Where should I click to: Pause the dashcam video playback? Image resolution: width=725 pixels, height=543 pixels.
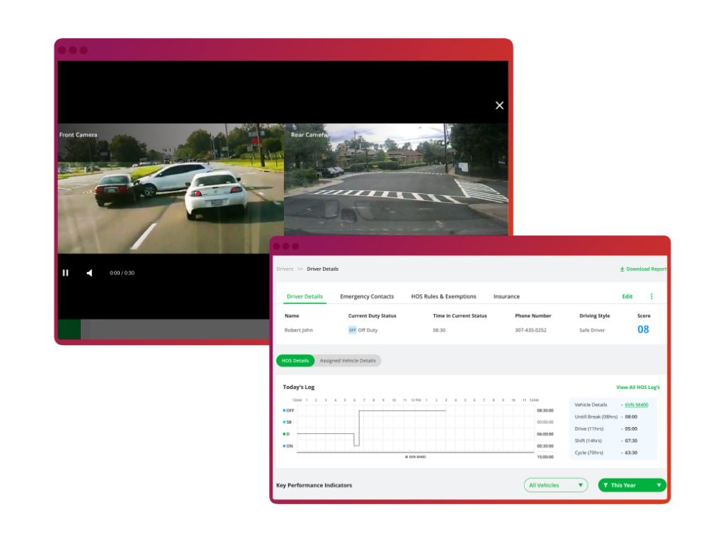coord(66,273)
